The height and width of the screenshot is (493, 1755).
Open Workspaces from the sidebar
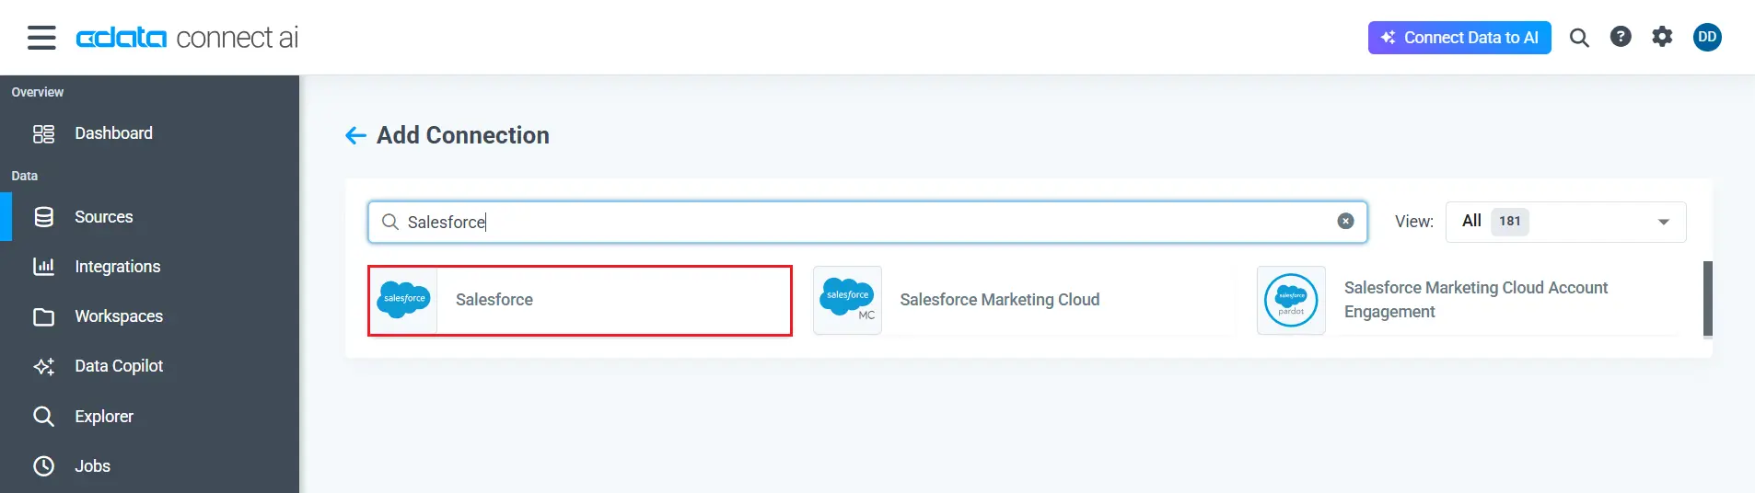point(118,316)
